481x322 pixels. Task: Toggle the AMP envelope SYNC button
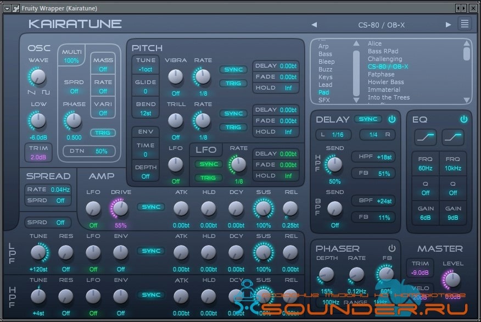click(151, 207)
